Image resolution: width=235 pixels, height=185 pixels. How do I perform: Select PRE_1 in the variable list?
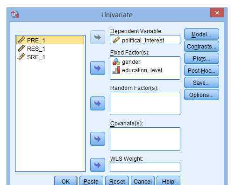click(50, 40)
